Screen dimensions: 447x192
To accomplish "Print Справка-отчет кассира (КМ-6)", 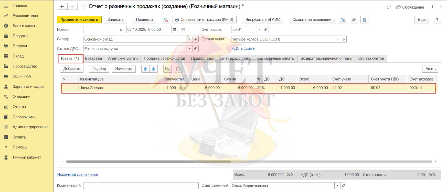I will coord(204,20).
